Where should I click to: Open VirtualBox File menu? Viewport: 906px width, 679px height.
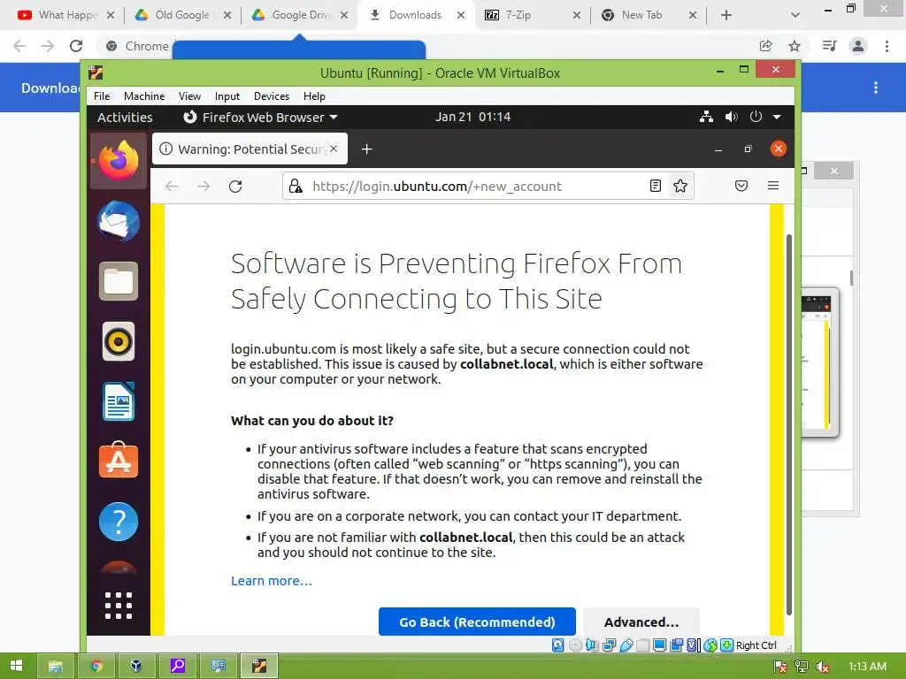click(102, 95)
